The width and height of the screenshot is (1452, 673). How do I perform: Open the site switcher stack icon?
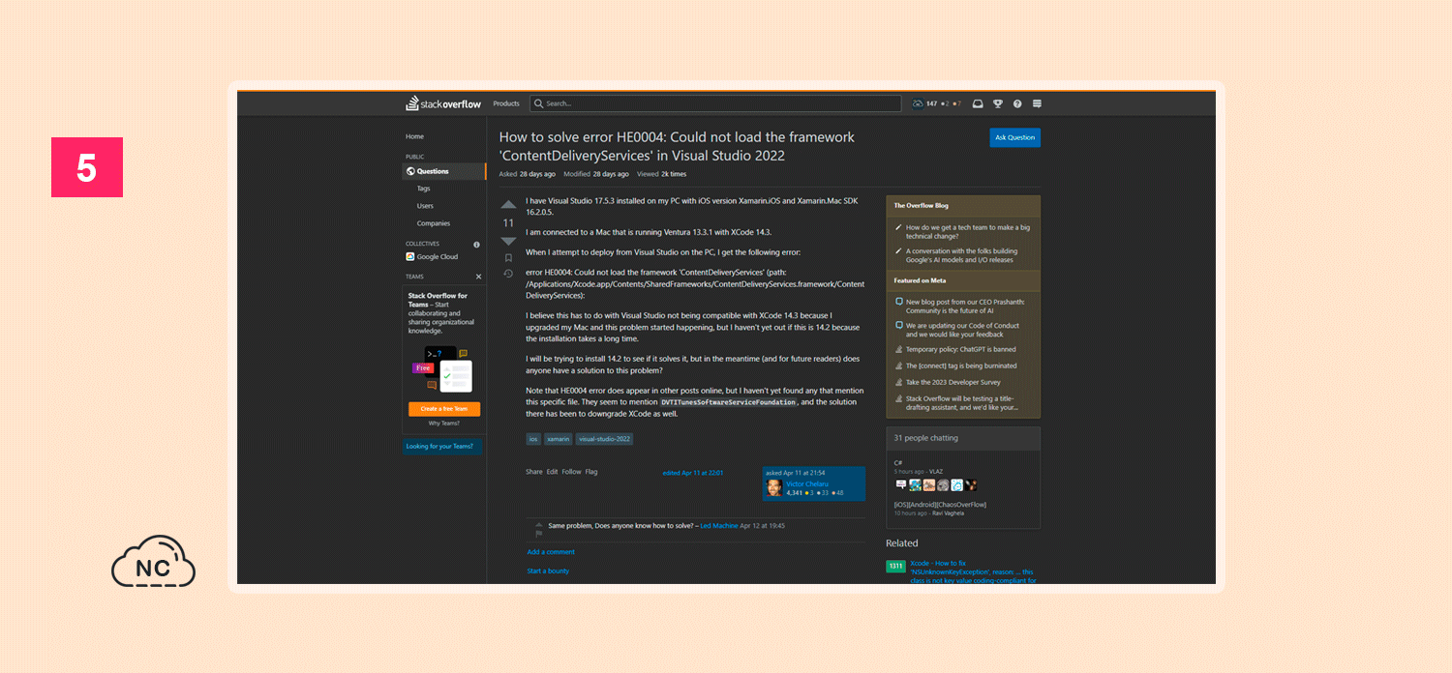(x=1037, y=103)
